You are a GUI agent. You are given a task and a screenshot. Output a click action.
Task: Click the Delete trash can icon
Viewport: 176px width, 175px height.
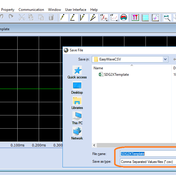coord(51,17)
